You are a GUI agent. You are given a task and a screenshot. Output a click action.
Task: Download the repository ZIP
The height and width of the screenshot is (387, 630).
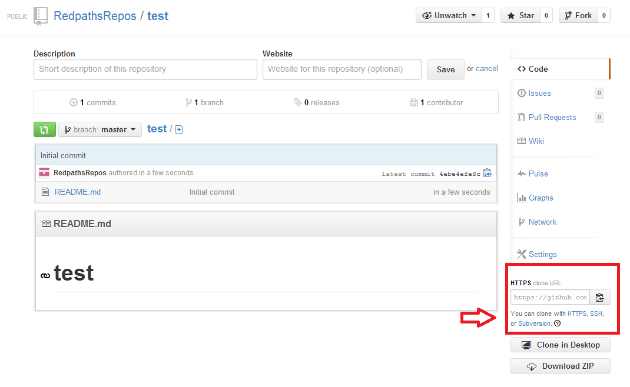coord(561,366)
